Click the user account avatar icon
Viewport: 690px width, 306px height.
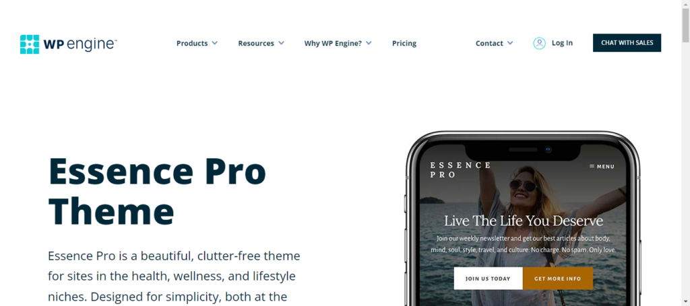[539, 43]
